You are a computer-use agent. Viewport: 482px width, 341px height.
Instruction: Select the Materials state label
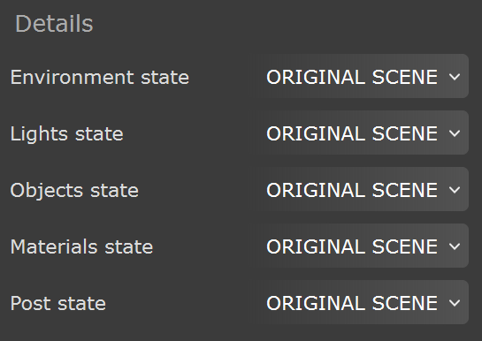pyautogui.click(x=81, y=246)
